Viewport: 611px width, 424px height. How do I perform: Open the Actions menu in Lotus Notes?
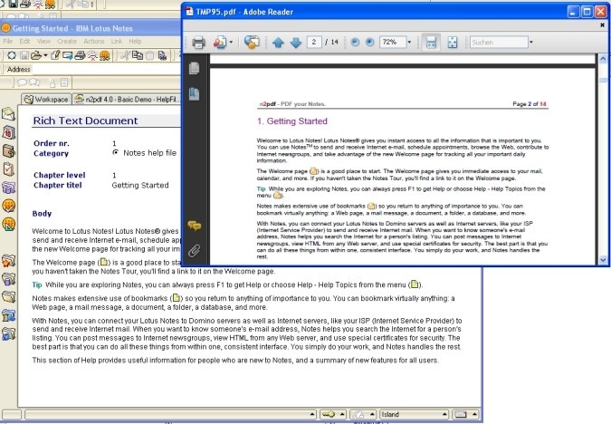(x=94, y=41)
